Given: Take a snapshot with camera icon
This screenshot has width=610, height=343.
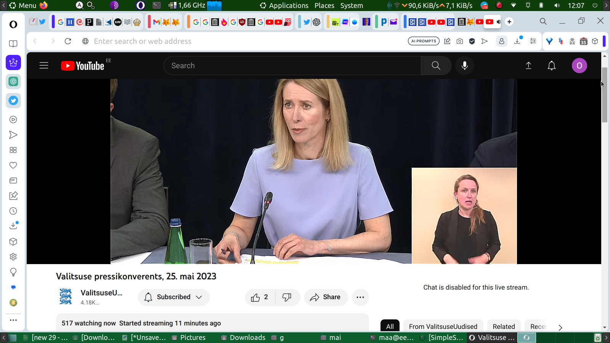Looking at the screenshot, I should point(460,41).
